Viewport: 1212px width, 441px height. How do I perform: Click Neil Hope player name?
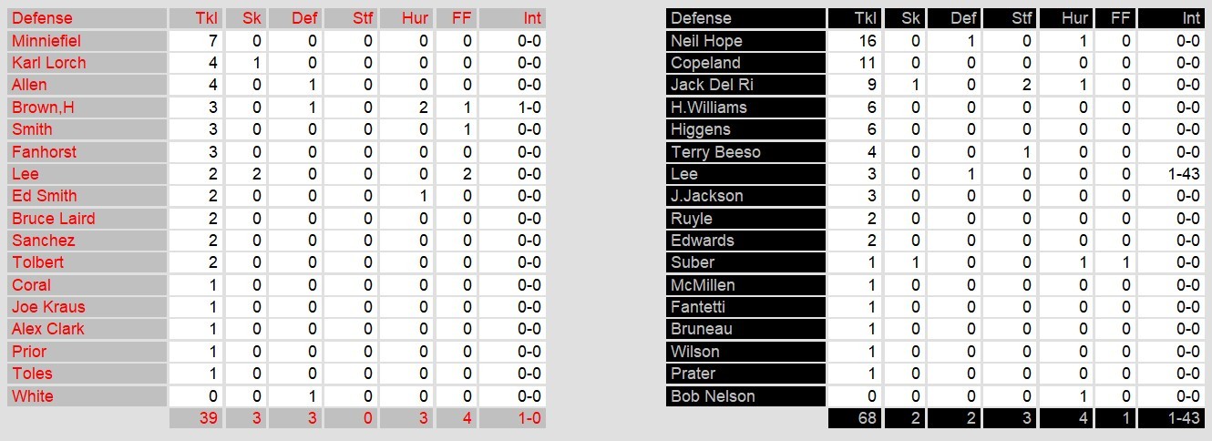[706, 41]
